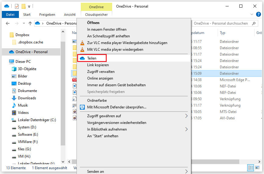264x174 pixels.
Task: Select OneDrive - Personal in navigation pane
Action: pos(31,52)
